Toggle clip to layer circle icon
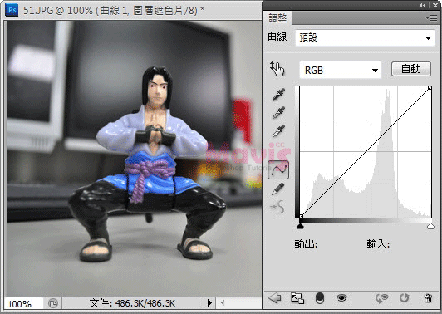This screenshot has height=314, width=442. tap(320, 298)
